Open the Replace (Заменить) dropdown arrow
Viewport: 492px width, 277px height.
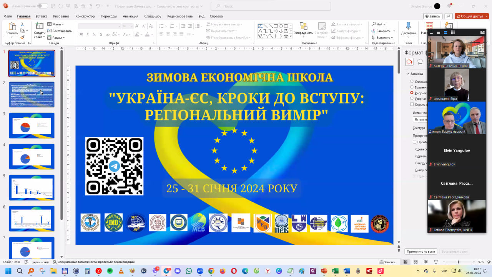(x=394, y=31)
